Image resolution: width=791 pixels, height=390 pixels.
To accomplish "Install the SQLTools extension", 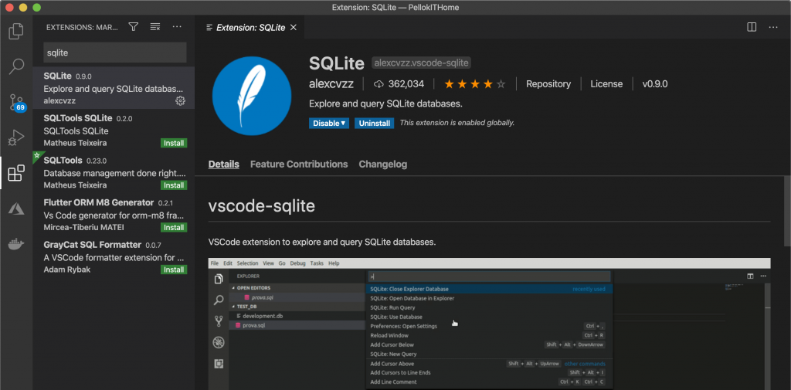I will [x=174, y=185].
